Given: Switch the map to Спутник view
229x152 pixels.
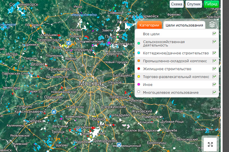Looking at the screenshot, I should point(194,4).
